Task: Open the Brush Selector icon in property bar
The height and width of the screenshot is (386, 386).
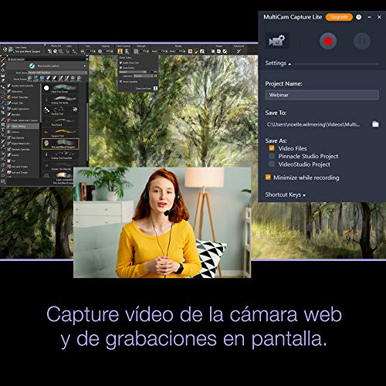Action: 11,49
